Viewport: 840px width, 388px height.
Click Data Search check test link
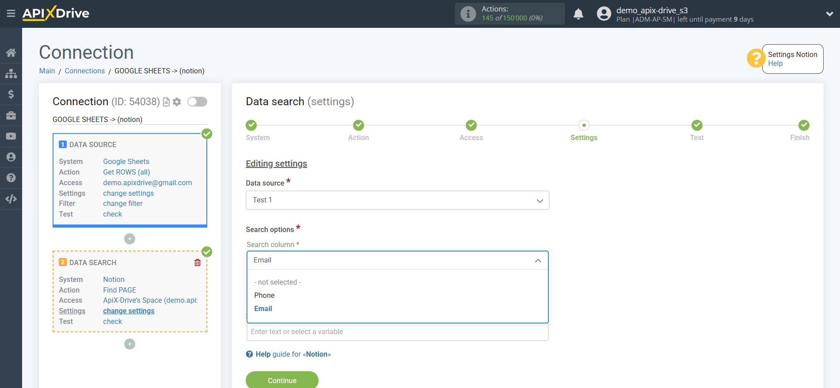coord(113,321)
